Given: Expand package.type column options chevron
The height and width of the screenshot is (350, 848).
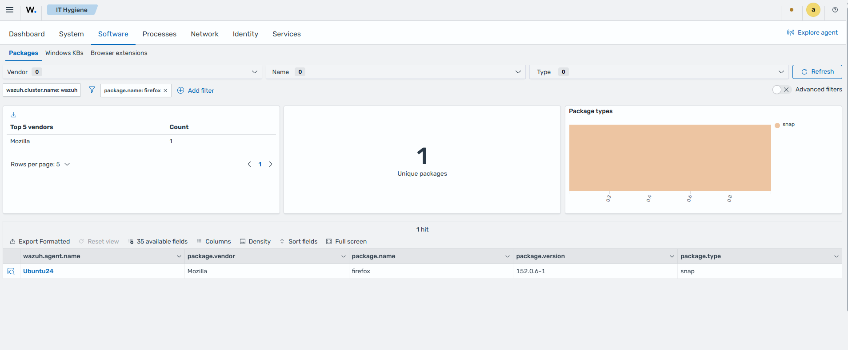Looking at the screenshot, I should pyautogui.click(x=836, y=256).
